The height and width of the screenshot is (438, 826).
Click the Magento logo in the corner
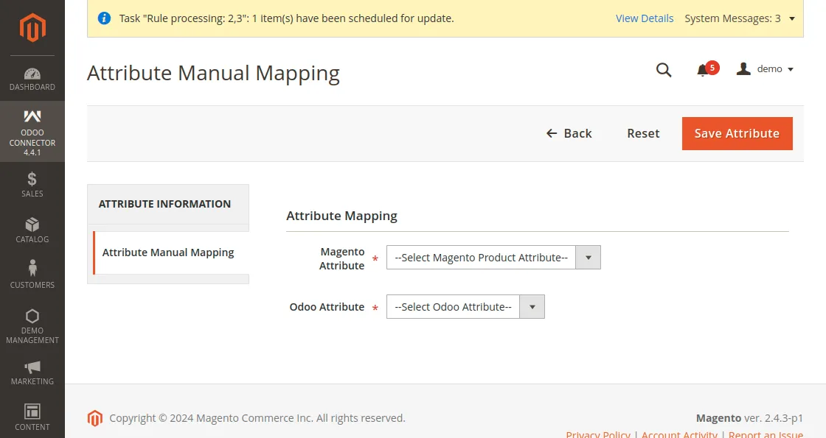(x=32, y=27)
